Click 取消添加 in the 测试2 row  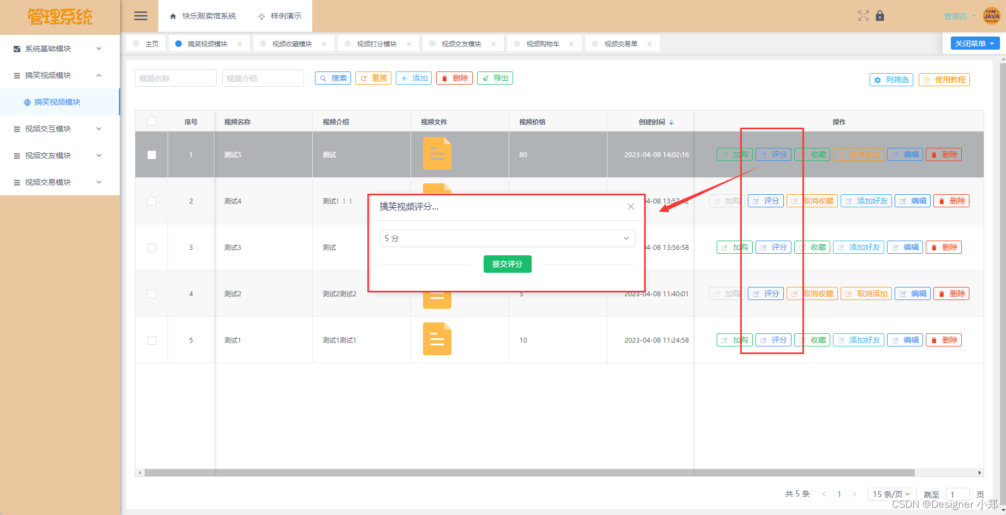866,294
